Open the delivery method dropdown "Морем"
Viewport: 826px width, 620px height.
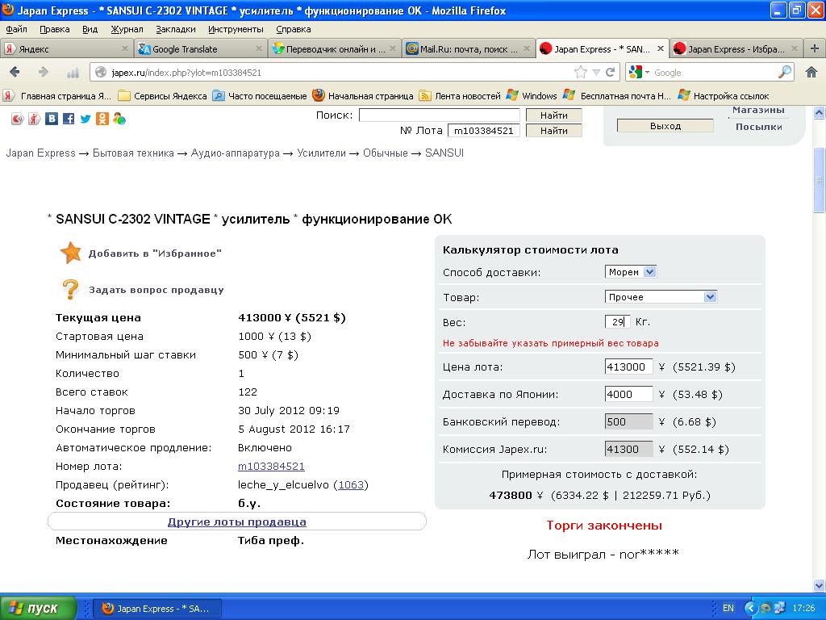coord(631,272)
